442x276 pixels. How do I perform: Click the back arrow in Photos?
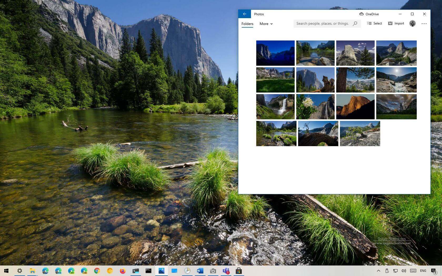tap(244, 14)
